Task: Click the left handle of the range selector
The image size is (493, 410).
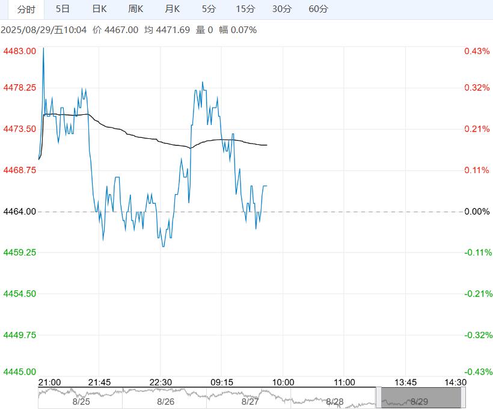Action: coord(379,398)
